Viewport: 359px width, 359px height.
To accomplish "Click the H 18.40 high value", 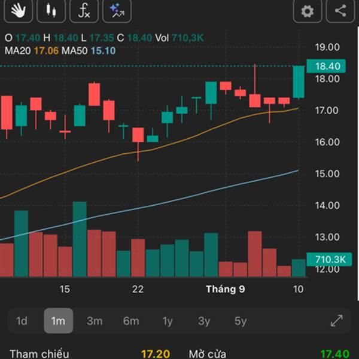I will [66, 38].
